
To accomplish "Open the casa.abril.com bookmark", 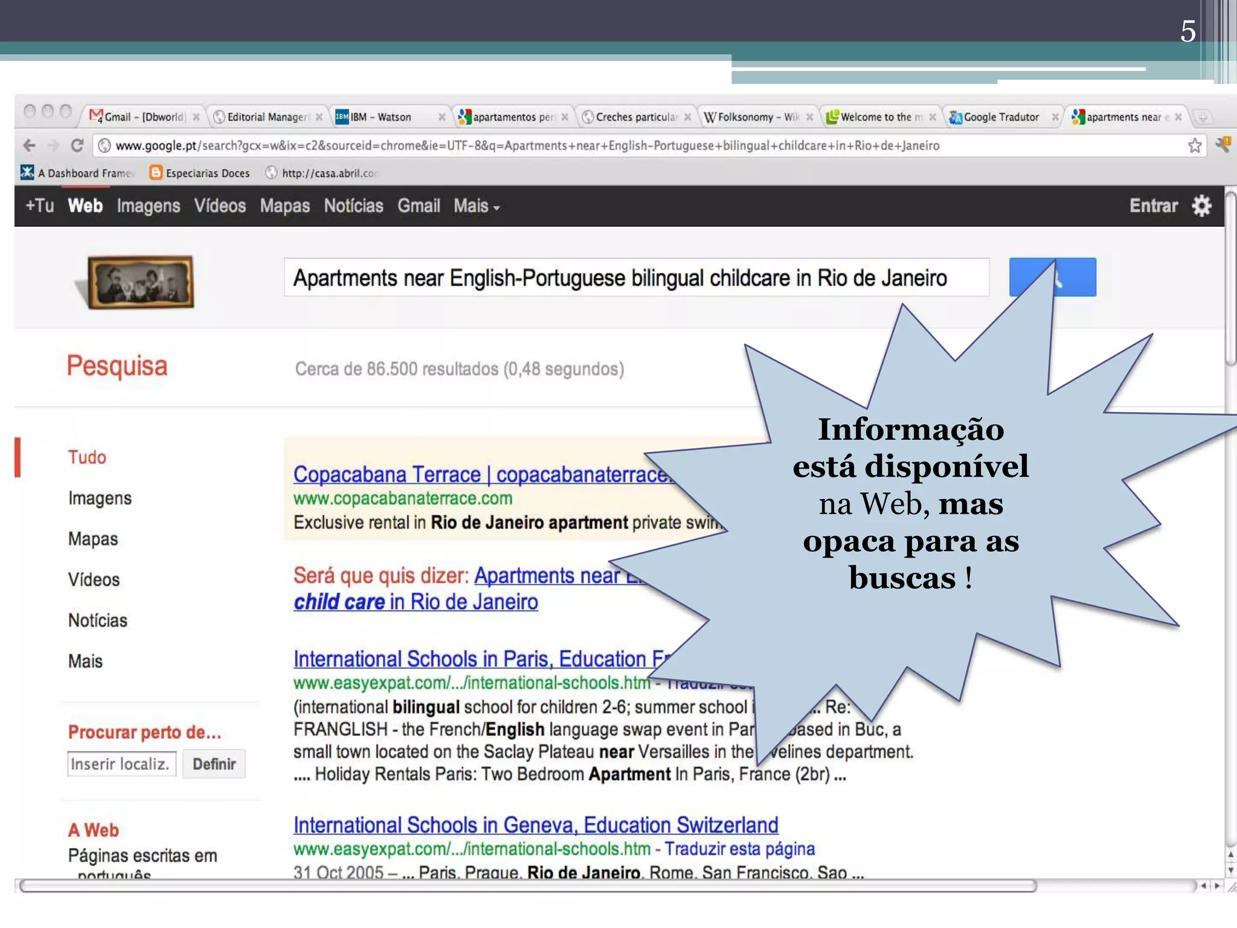I will 321,173.
